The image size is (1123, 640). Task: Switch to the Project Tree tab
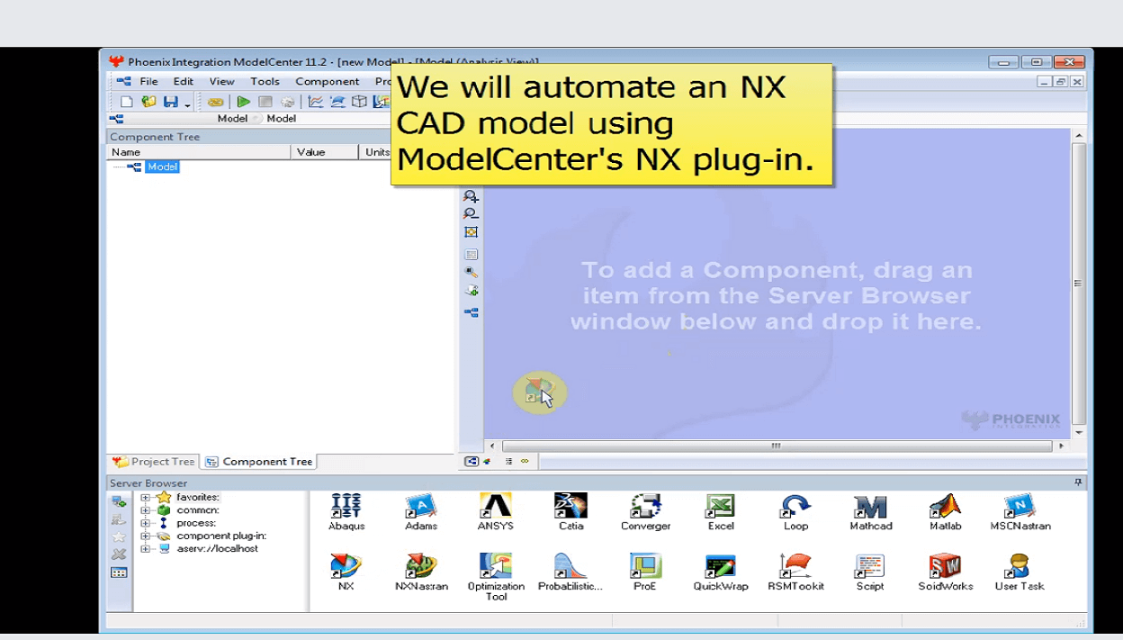pos(154,462)
